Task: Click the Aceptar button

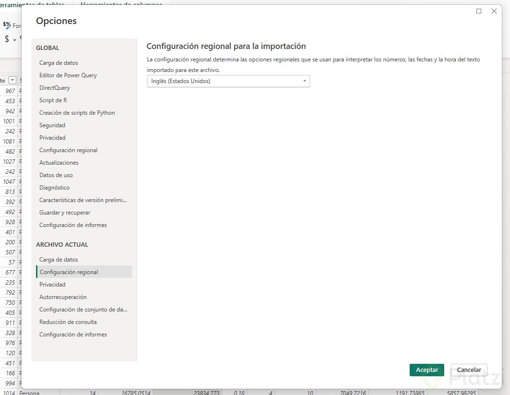Action: coord(426,370)
